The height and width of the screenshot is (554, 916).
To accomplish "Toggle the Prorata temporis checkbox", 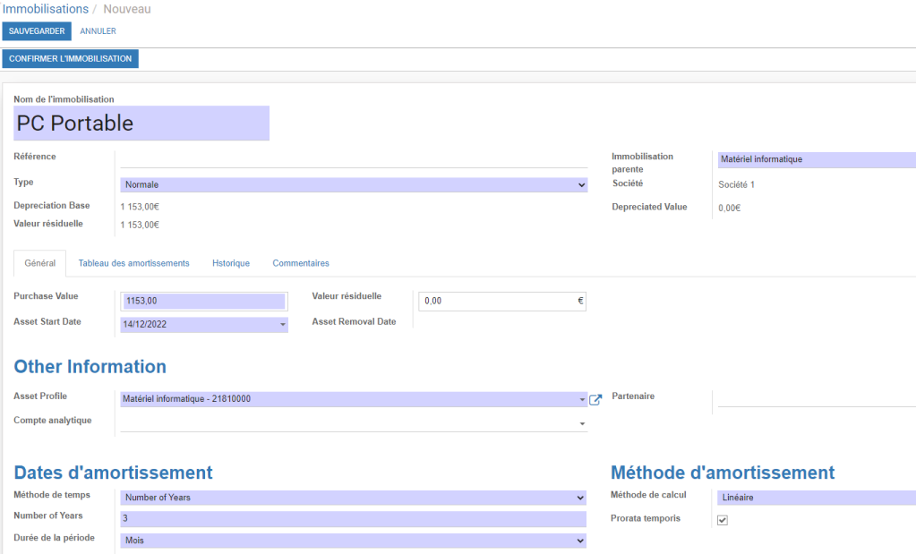I will tap(723, 520).
